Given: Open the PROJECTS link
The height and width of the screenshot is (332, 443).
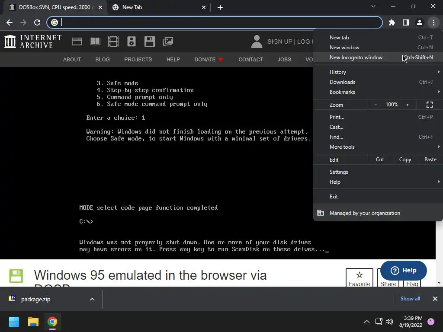Looking at the screenshot, I should click(138, 60).
